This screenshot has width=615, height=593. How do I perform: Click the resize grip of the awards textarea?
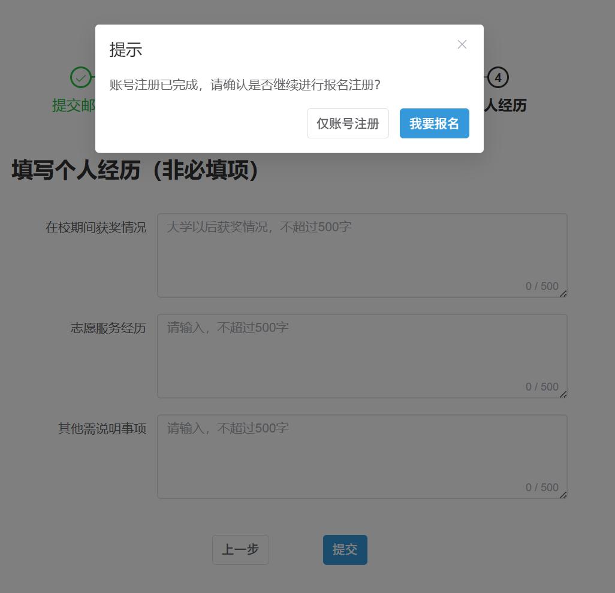pos(563,294)
